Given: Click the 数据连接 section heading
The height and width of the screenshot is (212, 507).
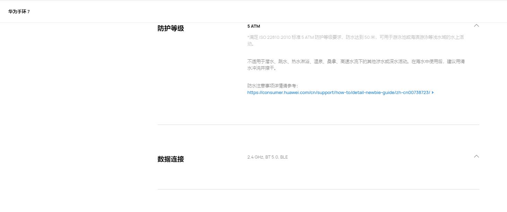Looking at the screenshot, I should pyautogui.click(x=171, y=159).
